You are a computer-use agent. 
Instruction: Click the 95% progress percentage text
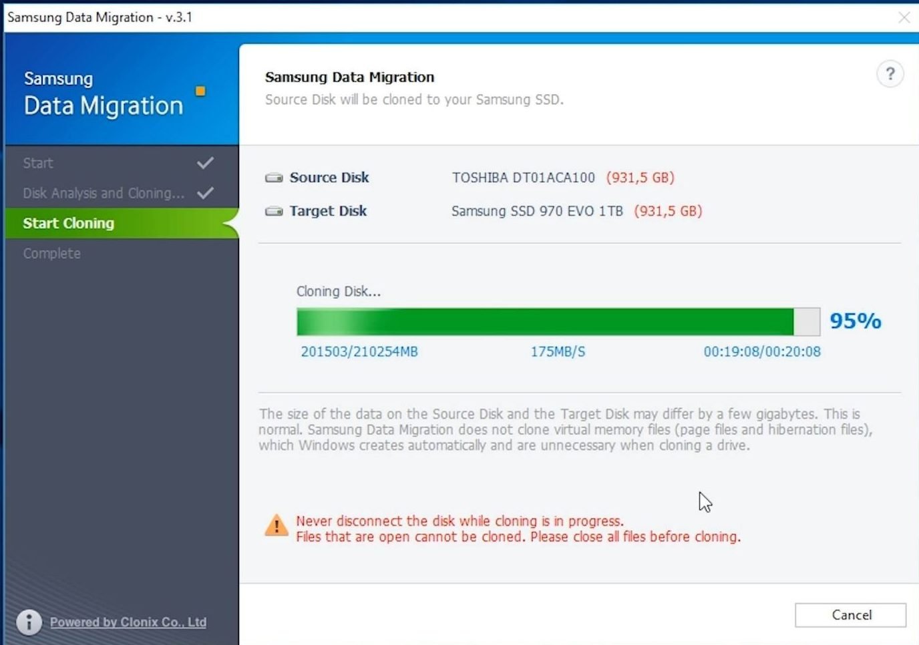click(855, 320)
